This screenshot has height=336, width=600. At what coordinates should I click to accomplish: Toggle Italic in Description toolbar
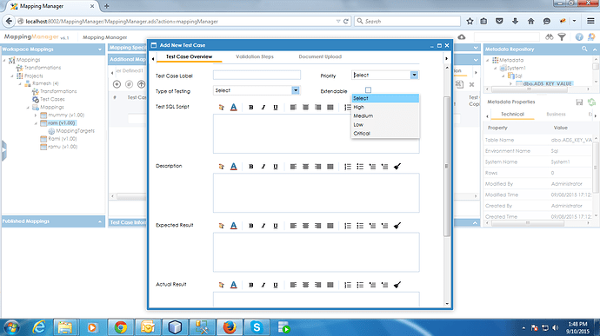263,167
